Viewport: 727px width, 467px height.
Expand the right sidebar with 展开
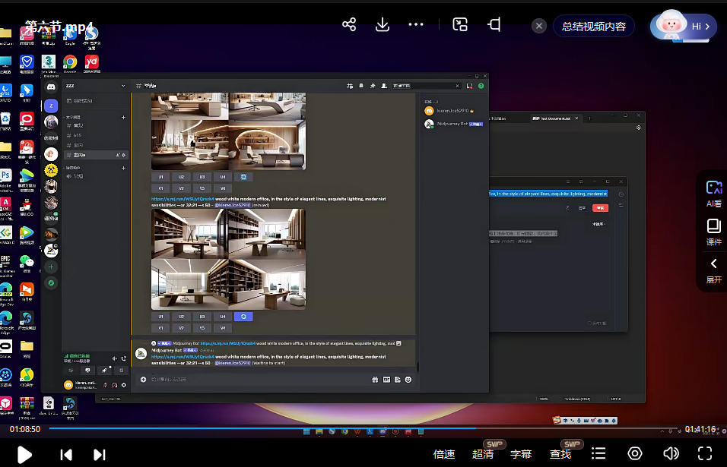713,269
